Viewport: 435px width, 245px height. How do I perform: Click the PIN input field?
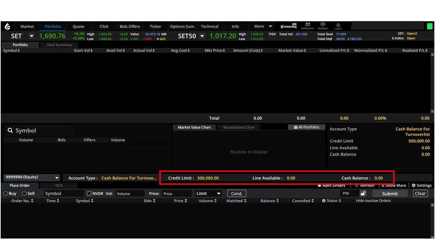[x=350, y=194]
